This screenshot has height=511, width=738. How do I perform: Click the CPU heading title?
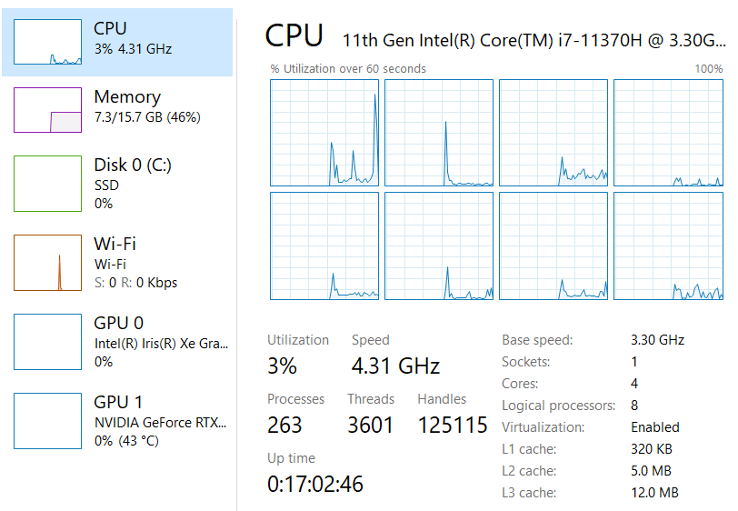click(x=294, y=35)
